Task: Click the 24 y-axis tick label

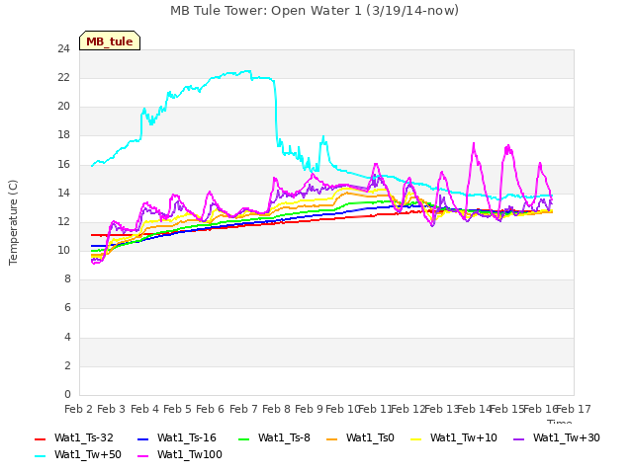Action: (x=63, y=48)
